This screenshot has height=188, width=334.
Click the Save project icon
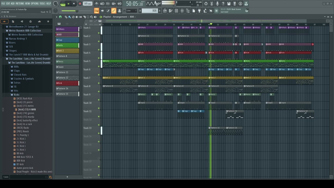229,4
